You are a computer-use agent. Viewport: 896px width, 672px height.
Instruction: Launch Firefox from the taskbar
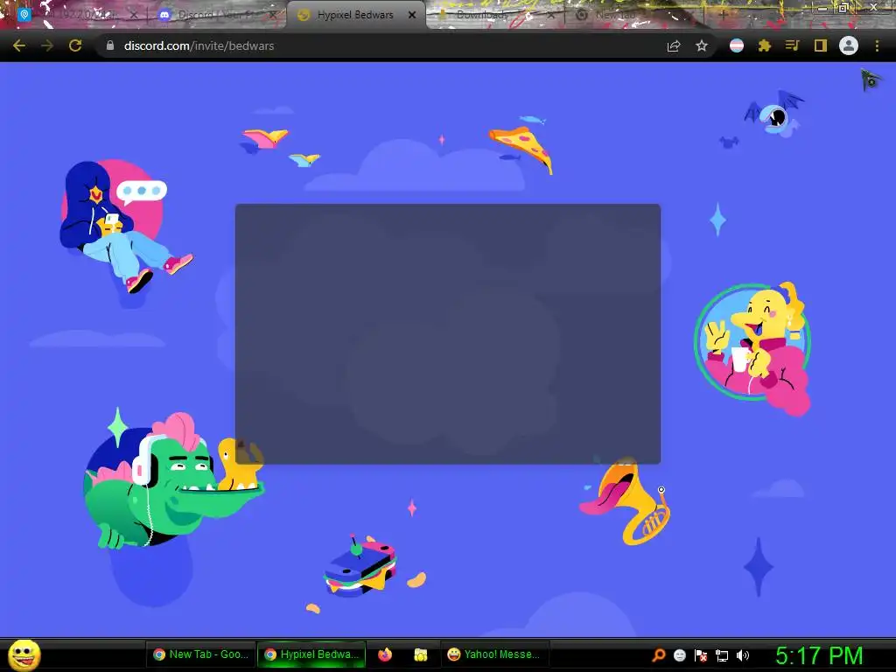pos(385,654)
